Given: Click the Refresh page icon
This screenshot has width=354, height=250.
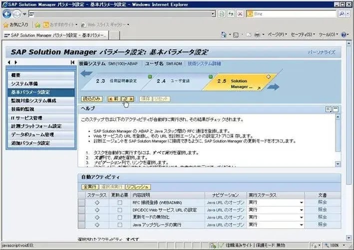Looking at the screenshot, I should click(x=231, y=14).
